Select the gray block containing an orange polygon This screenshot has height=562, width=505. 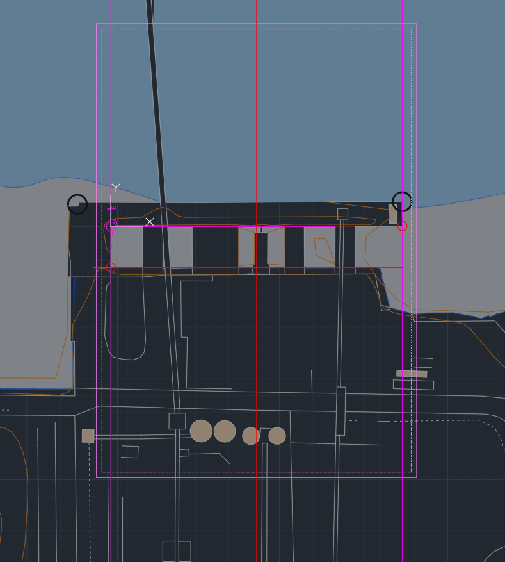click(x=319, y=247)
